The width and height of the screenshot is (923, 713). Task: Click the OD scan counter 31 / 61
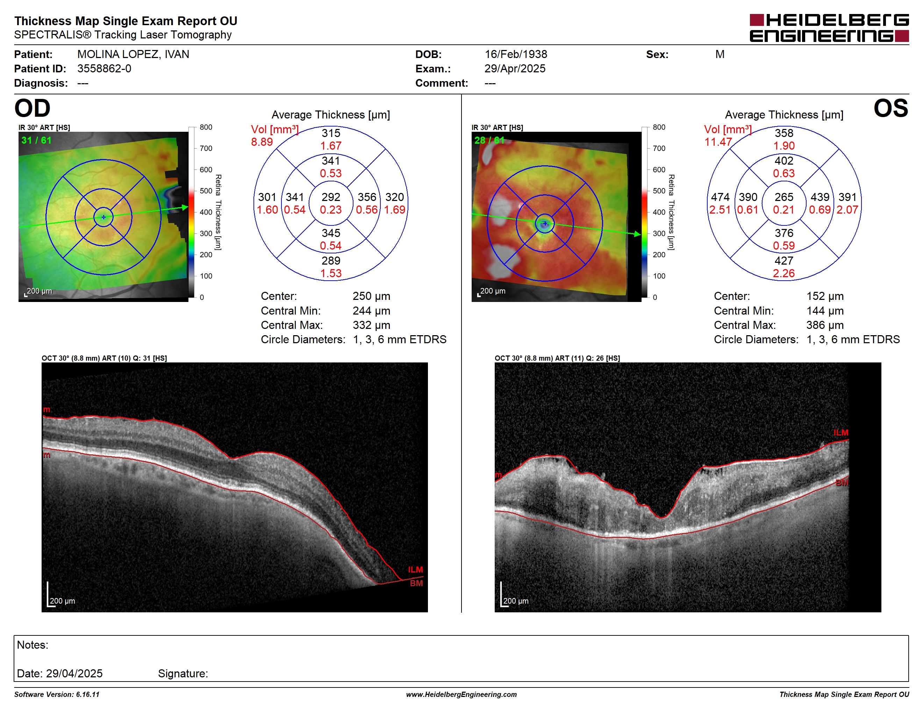point(36,140)
